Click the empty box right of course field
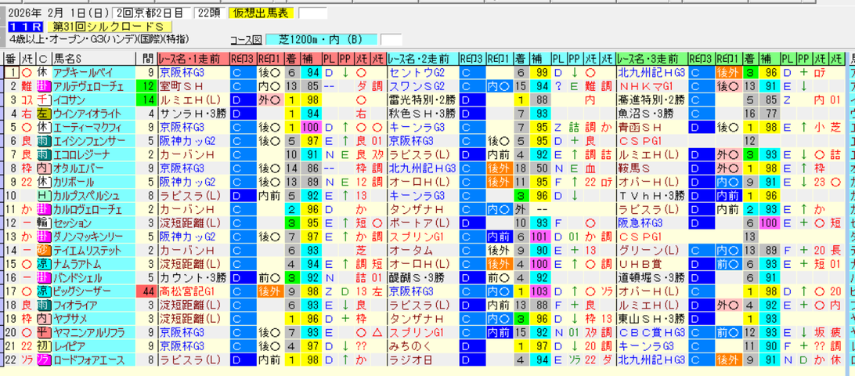Viewport: 855px width, 376px height. pyautogui.click(x=391, y=40)
